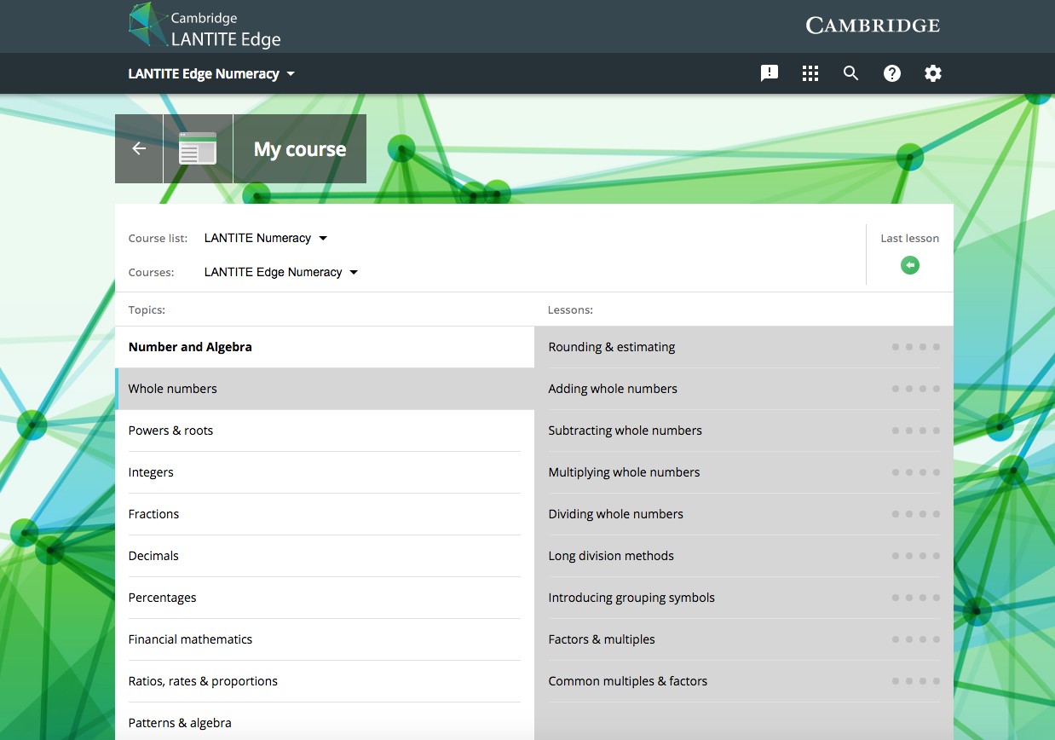Image resolution: width=1055 pixels, height=740 pixels.
Task: Open the apps grid icon
Action: click(810, 73)
